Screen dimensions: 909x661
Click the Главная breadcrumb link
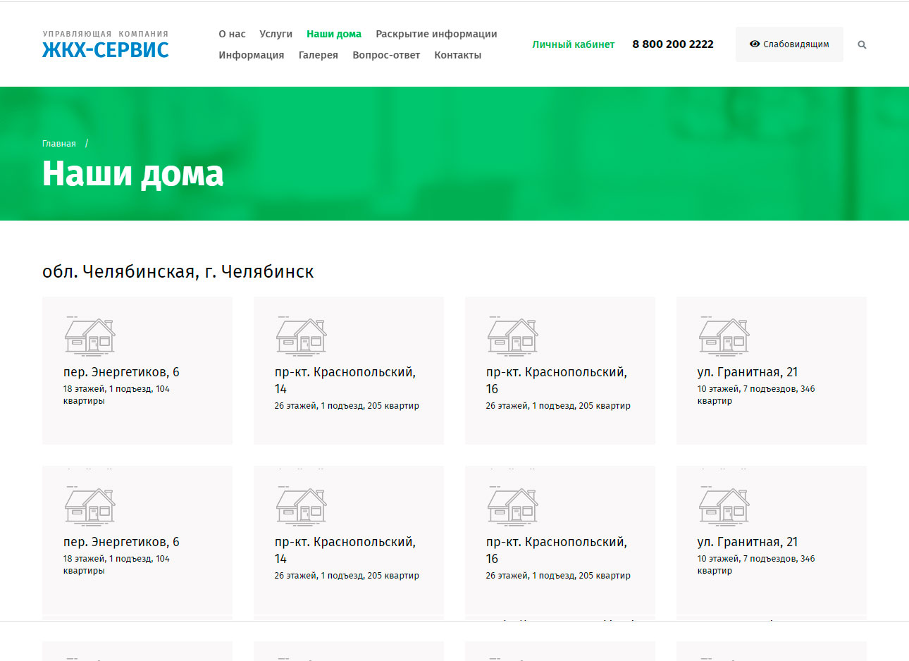point(58,144)
